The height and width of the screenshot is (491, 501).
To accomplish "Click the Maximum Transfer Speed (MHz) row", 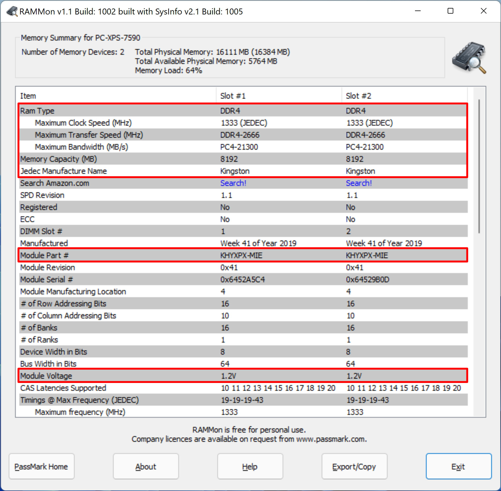I will coord(243,135).
